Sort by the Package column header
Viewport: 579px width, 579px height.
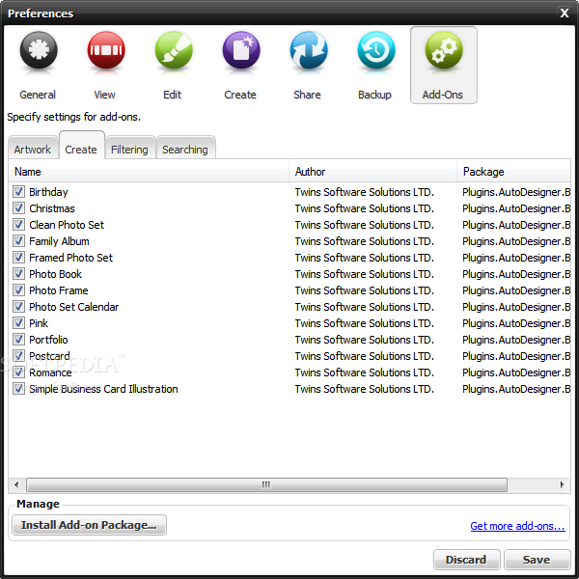[513, 172]
